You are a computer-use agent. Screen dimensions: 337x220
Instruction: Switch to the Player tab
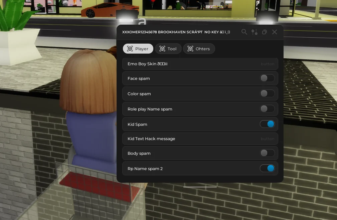tap(138, 49)
